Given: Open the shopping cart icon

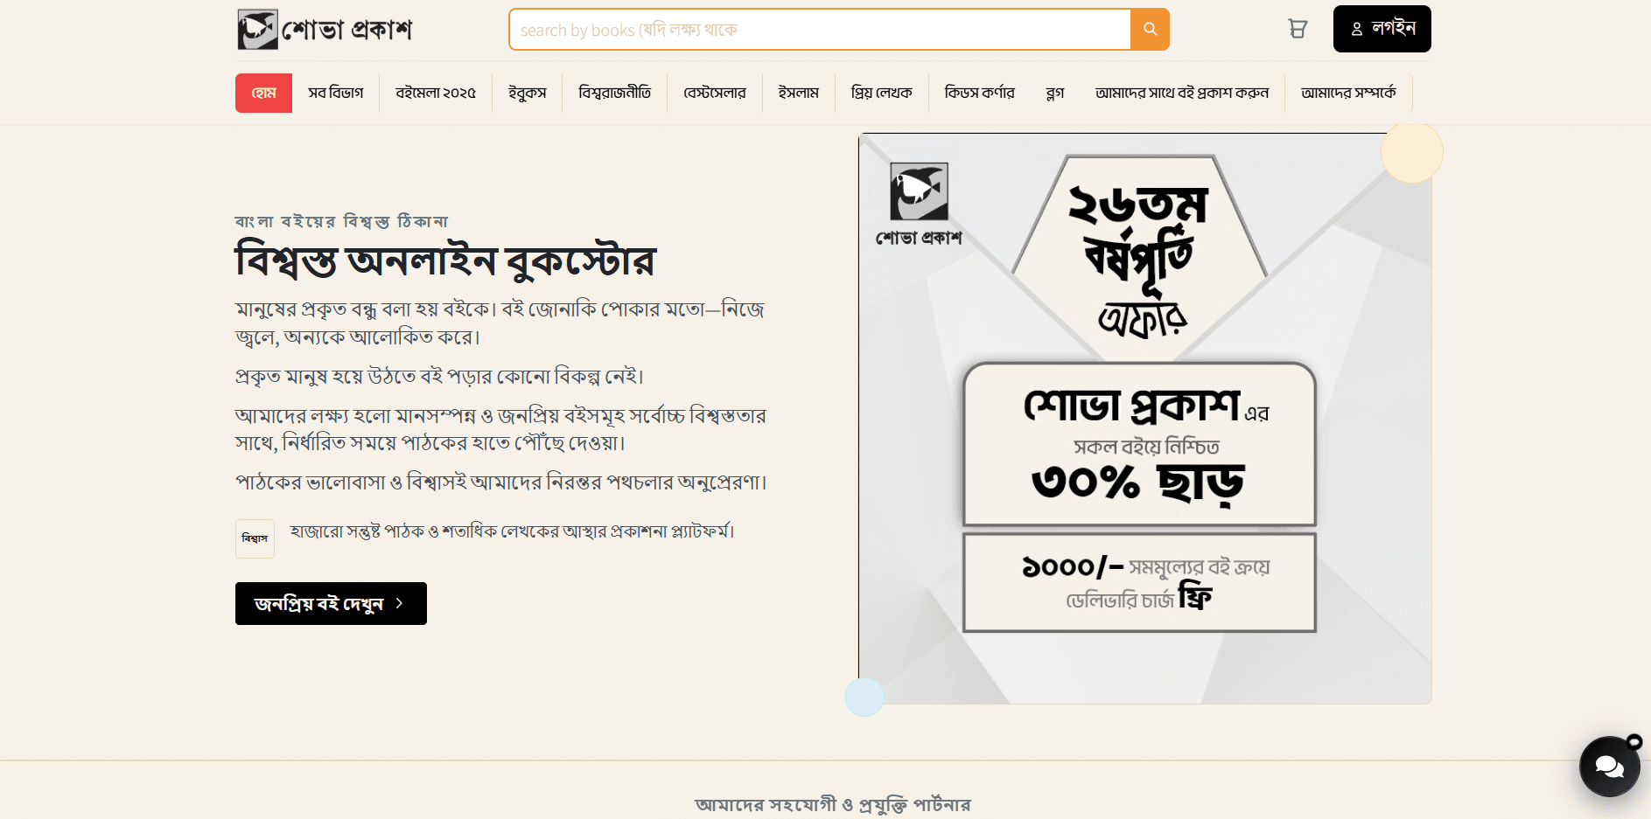Looking at the screenshot, I should (1298, 29).
